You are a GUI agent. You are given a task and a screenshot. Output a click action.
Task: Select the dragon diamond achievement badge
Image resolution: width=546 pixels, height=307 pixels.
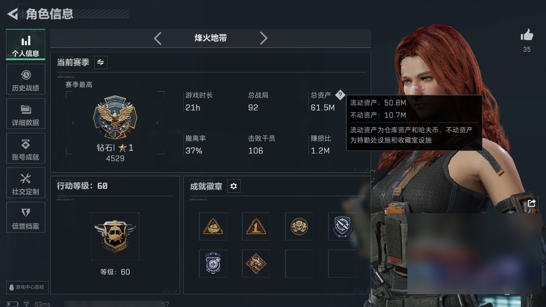click(x=256, y=264)
